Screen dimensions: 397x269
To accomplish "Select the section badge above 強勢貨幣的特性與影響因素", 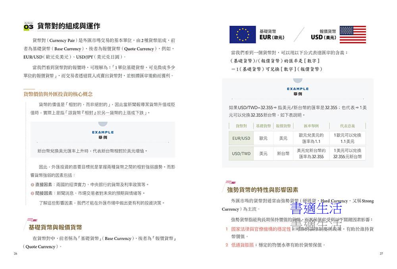I will [x=231, y=182].
